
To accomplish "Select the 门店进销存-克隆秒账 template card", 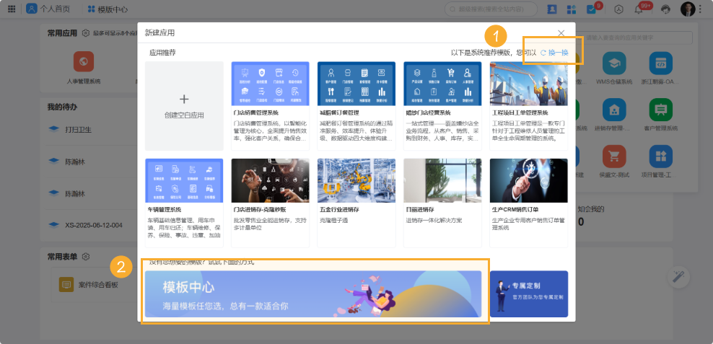I will pyautogui.click(x=270, y=203).
